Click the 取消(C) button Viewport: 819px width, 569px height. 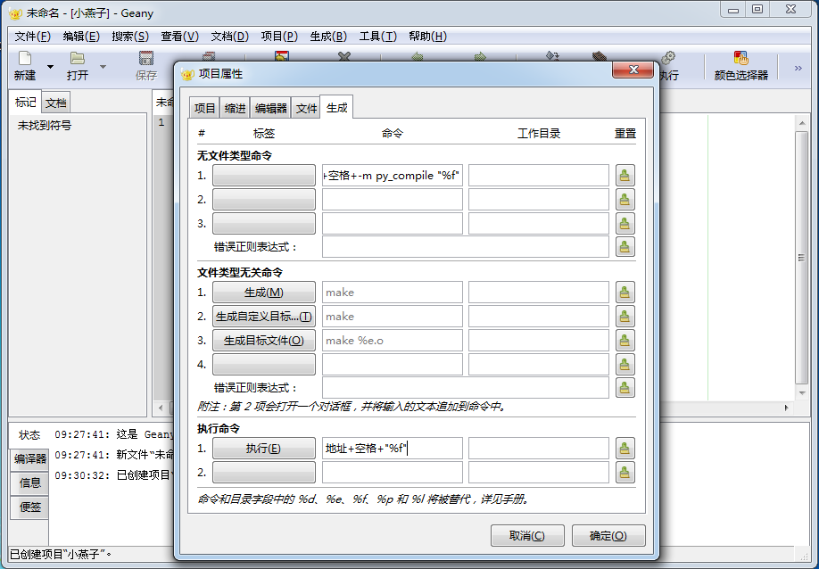click(x=527, y=536)
